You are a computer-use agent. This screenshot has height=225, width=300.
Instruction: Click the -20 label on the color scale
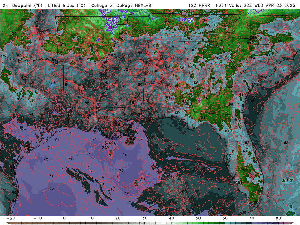click(x=11, y=218)
